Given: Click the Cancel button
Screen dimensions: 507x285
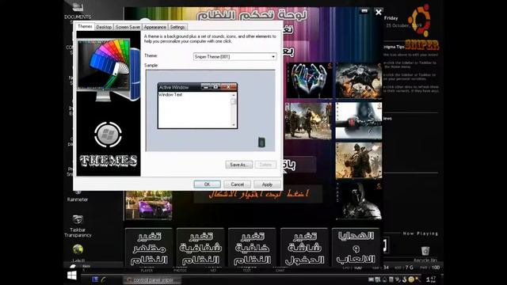Looking at the screenshot, I should [x=238, y=184].
